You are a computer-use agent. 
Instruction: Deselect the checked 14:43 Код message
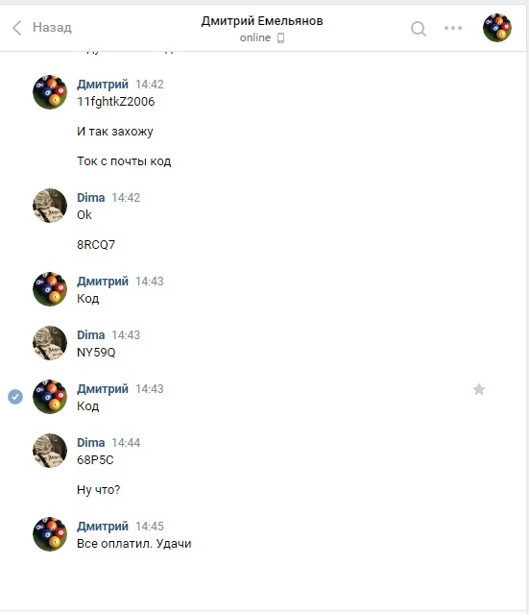pos(15,397)
